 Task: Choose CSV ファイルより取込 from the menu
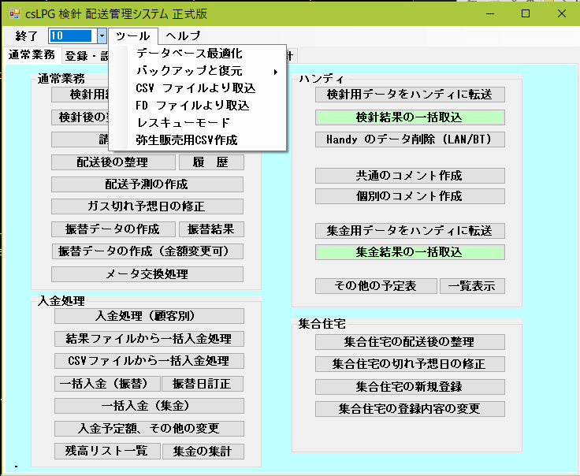[195, 88]
